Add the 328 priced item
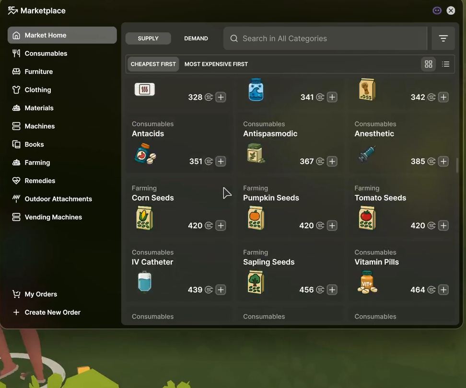This screenshot has width=466, height=388. click(x=221, y=97)
